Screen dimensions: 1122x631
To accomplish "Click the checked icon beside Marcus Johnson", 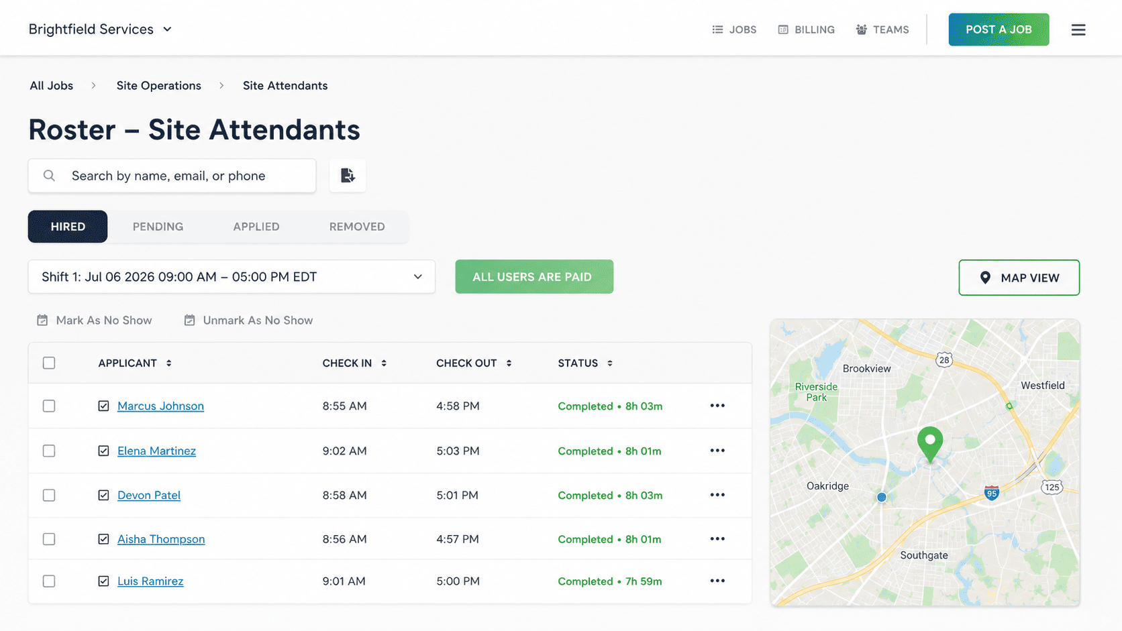I will (103, 406).
